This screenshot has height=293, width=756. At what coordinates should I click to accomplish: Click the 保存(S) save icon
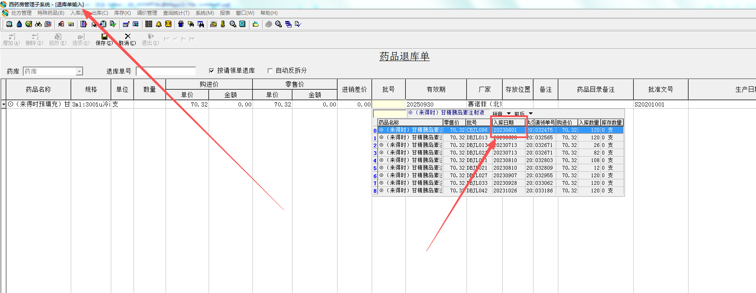pos(104,40)
